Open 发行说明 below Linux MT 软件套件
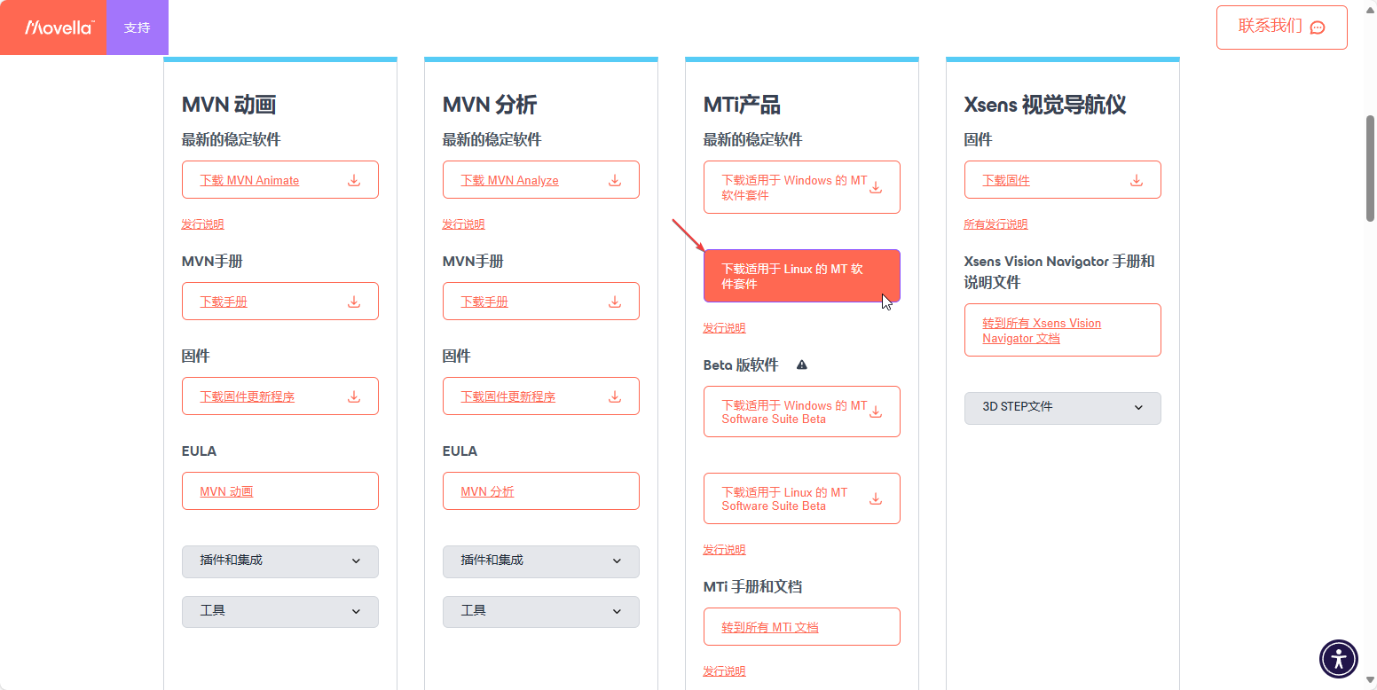The height and width of the screenshot is (690, 1377). pos(724,328)
